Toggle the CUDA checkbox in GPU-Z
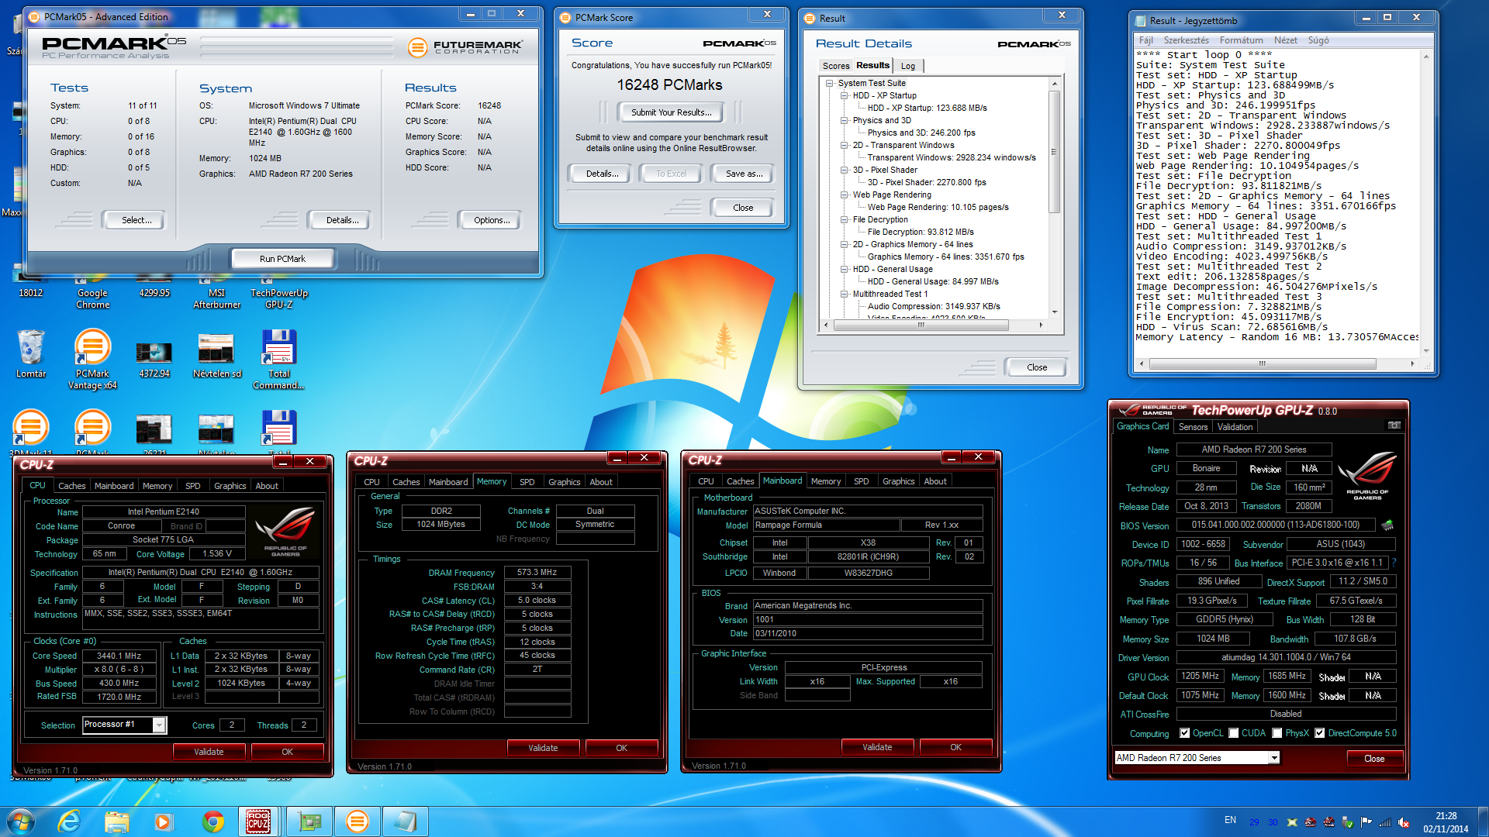Screen dimensions: 1489x837 click(x=1233, y=733)
